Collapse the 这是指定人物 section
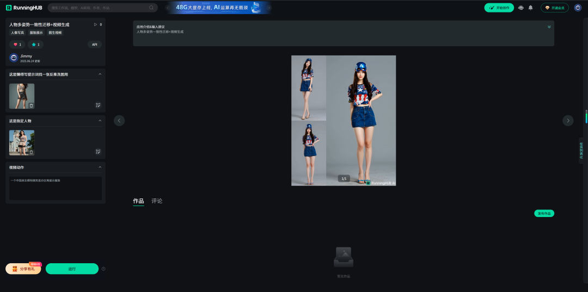Viewport: 588px width, 292px height. tap(100, 121)
